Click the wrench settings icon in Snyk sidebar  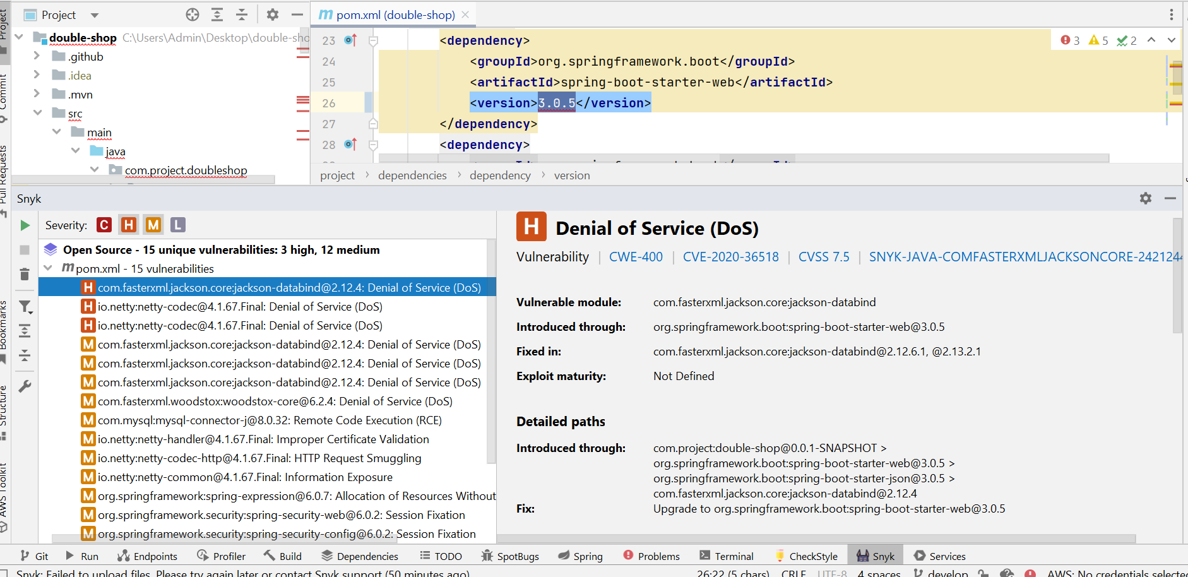coord(25,385)
